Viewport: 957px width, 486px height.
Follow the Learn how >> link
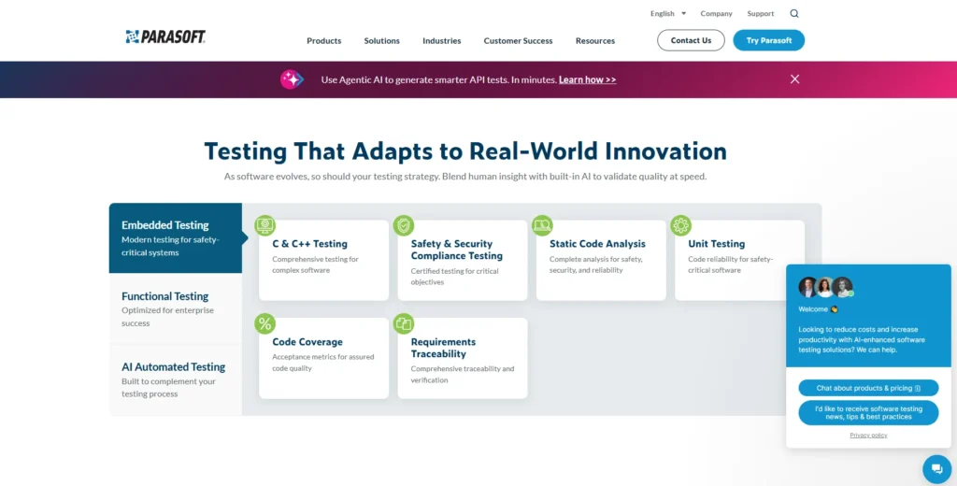(587, 79)
